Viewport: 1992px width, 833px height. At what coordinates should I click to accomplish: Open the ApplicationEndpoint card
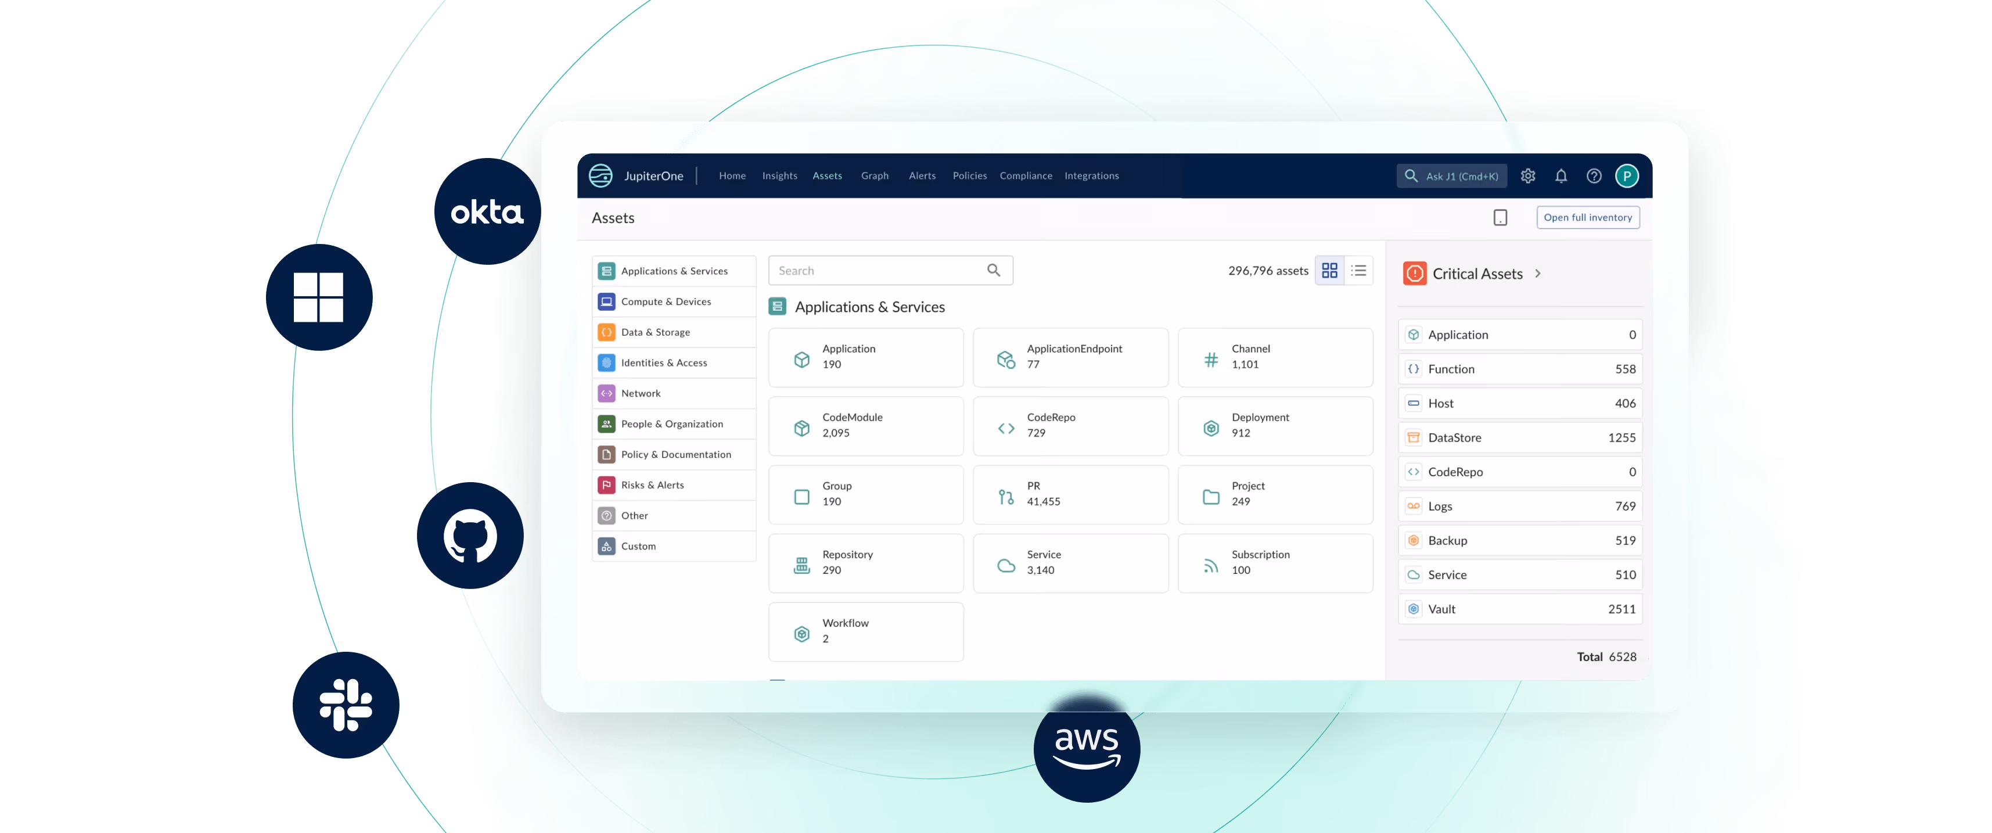(1070, 357)
